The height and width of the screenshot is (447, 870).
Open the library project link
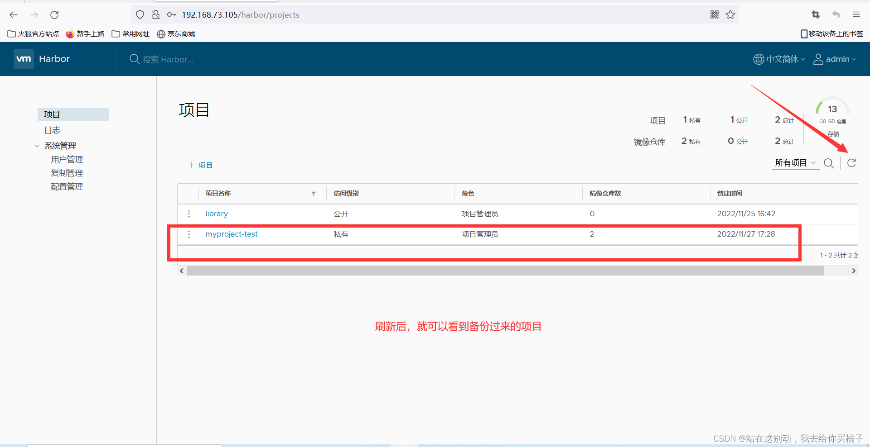[x=217, y=214]
